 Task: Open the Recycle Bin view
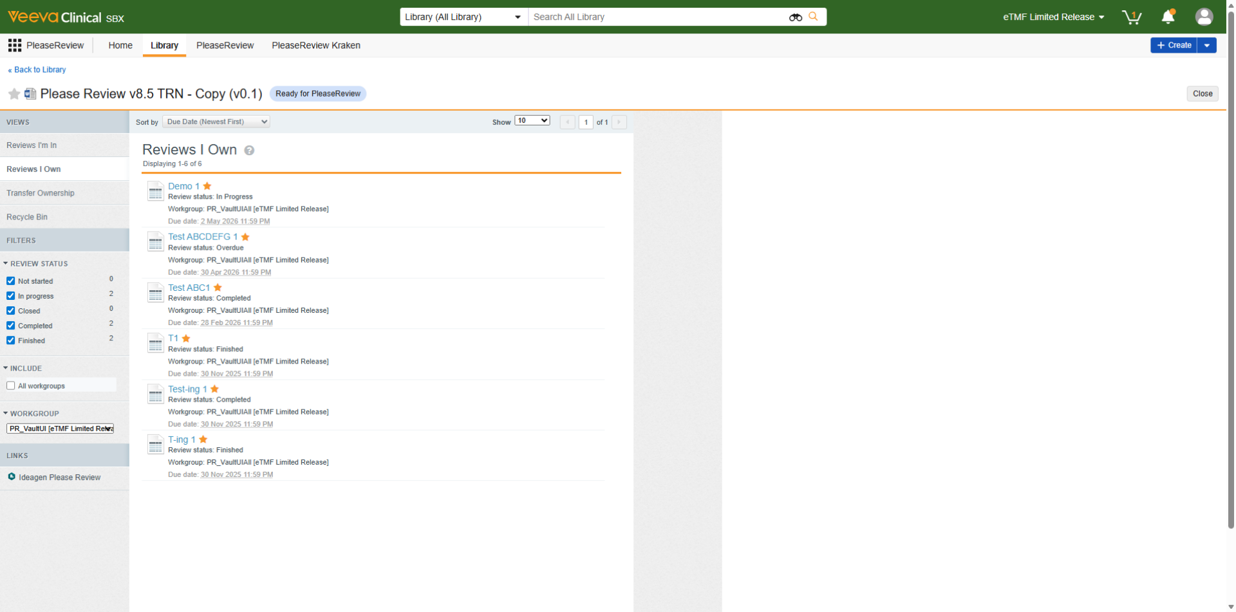(64, 217)
